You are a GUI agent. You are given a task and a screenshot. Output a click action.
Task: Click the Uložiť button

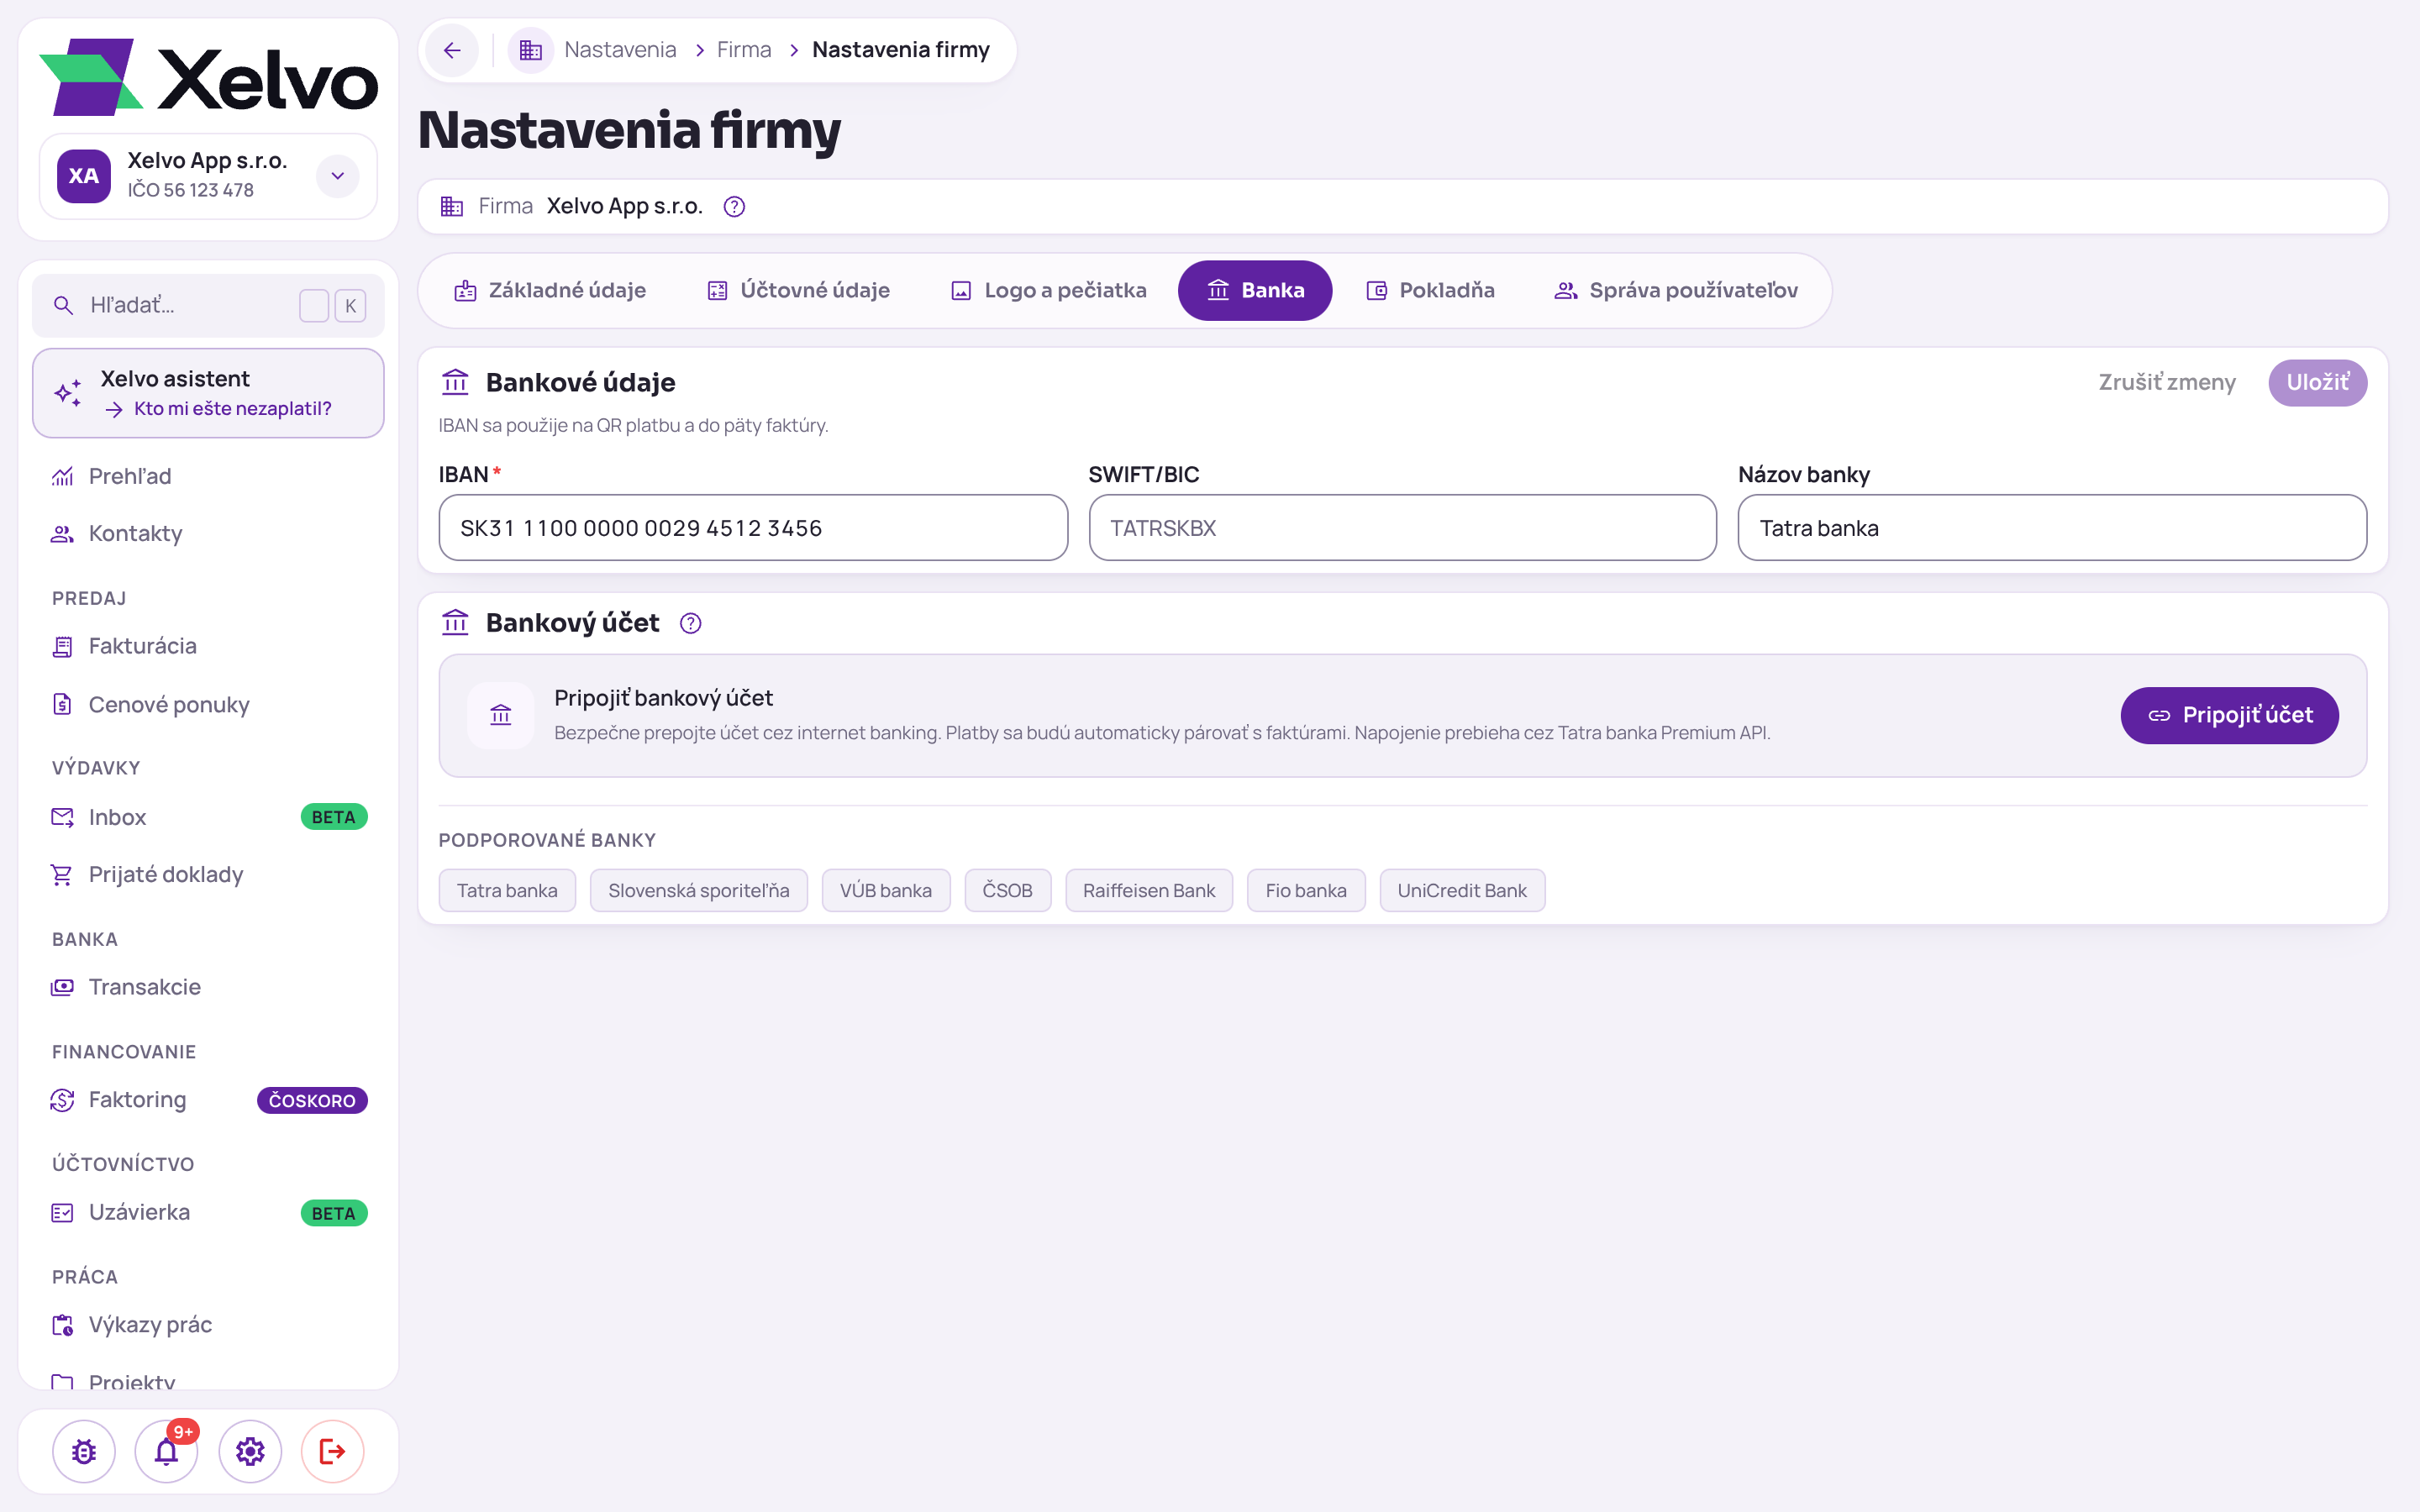(2317, 382)
